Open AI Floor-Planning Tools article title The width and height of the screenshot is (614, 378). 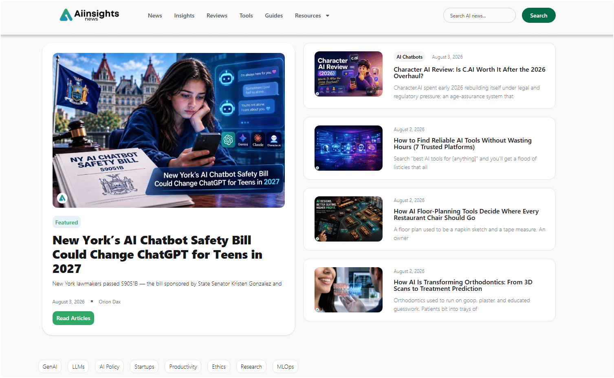(x=466, y=215)
